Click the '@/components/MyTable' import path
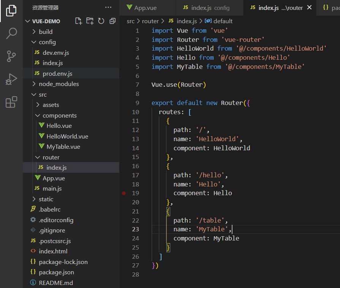Image resolution: width=340 pixels, height=288 pixels. point(265,67)
